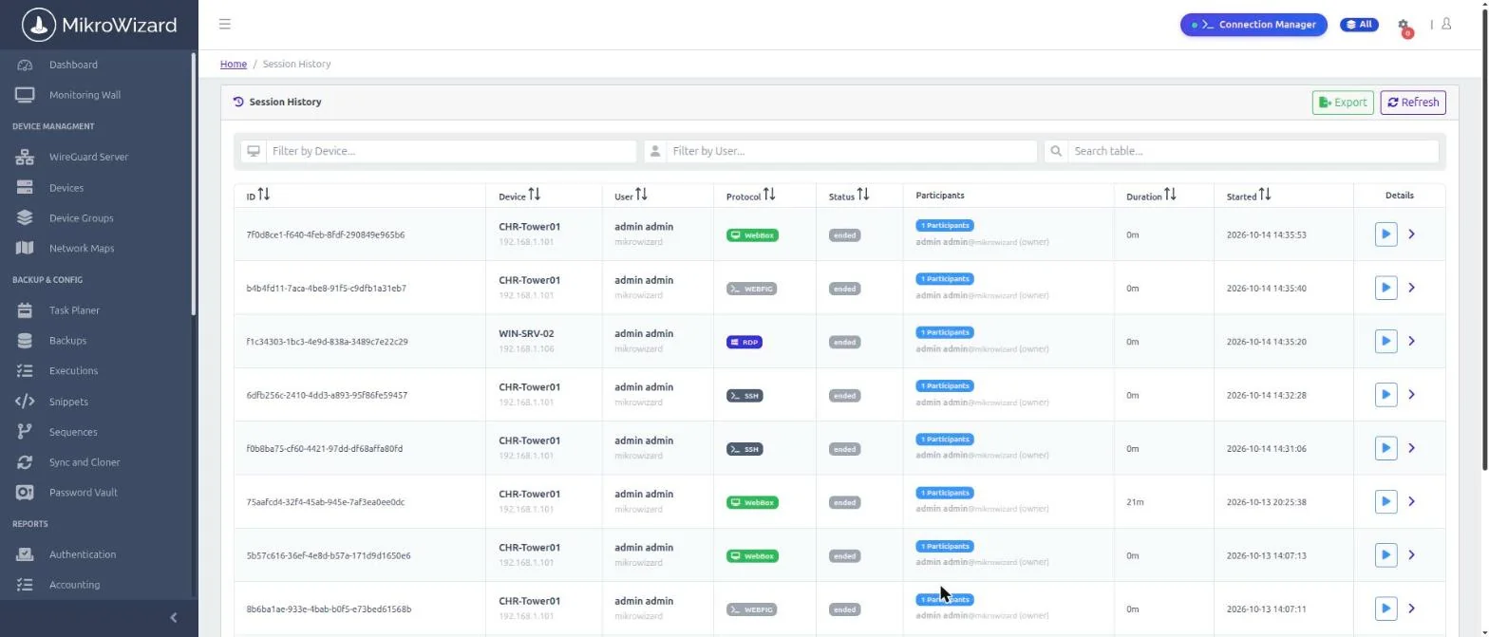This screenshot has width=1489, height=637.
Task: Click the Snippets code icon
Action: coord(25,402)
